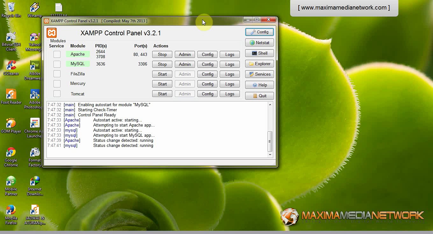Open MySQL Admin page
The width and height of the screenshot is (433, 234).
(185, 64)
